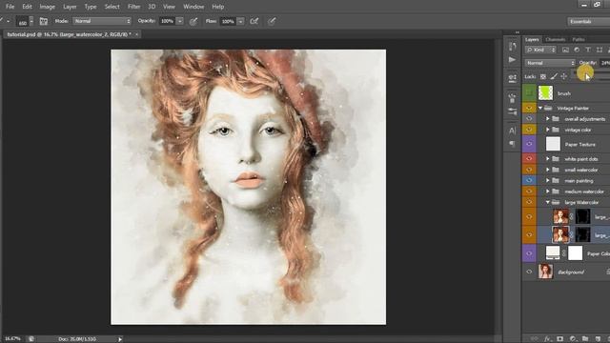Select the Background layer thumbnail
The width and height of the screenshot is (610, 343).
pos(545,272)
